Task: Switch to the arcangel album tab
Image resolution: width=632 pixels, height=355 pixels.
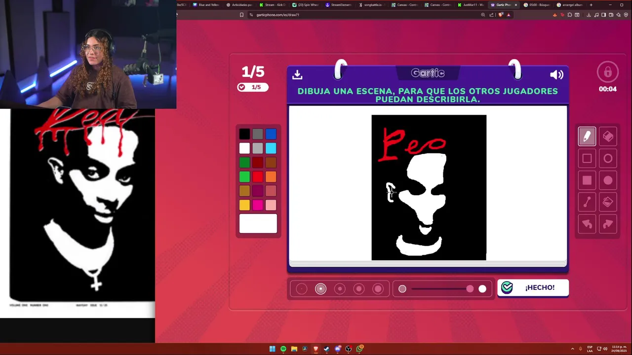Action: click(570, 5)
